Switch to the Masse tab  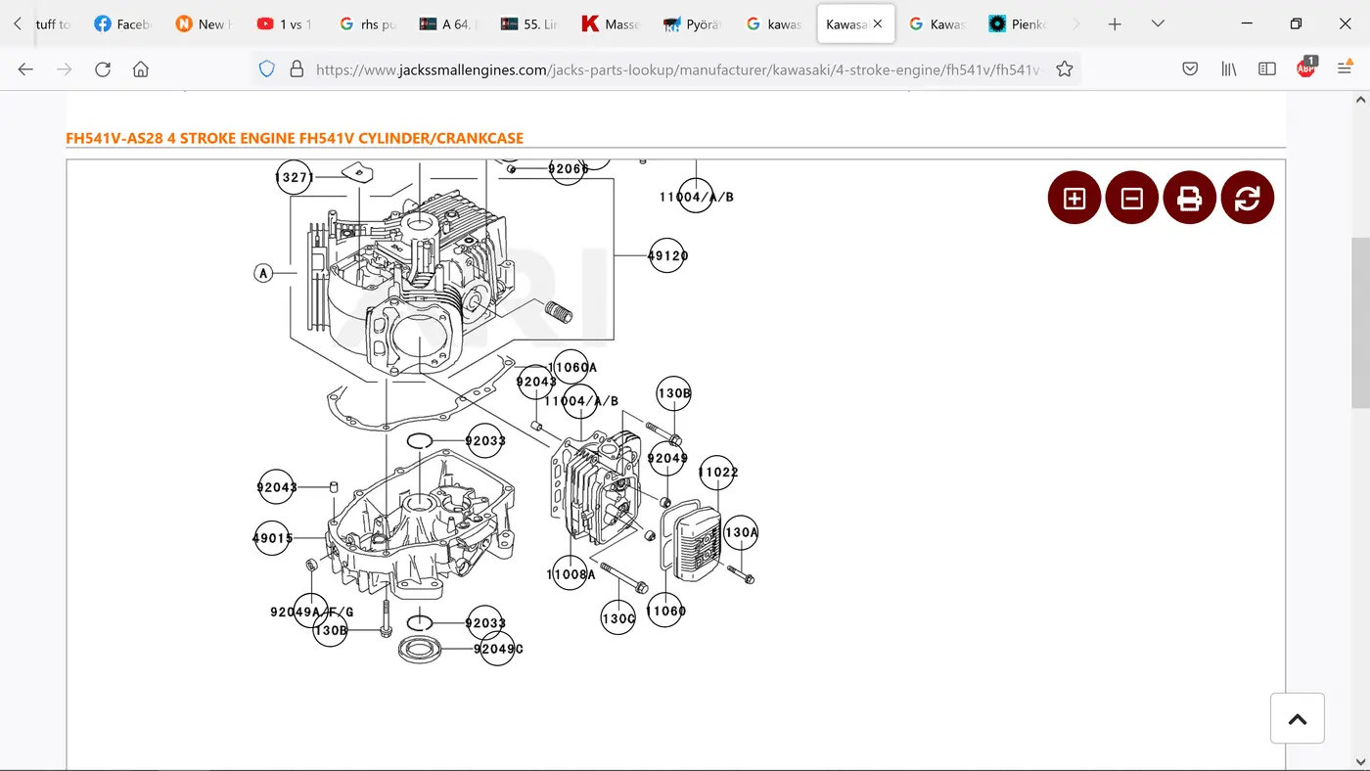611,24
